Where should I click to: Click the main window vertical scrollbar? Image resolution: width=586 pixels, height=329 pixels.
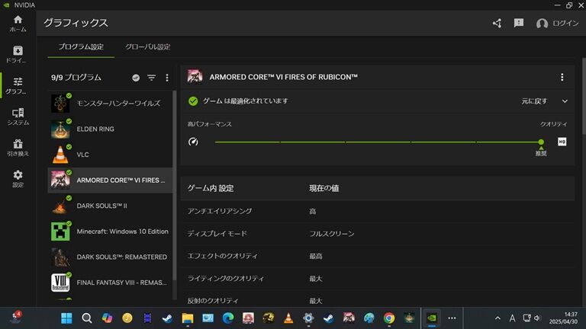(584, 96)
